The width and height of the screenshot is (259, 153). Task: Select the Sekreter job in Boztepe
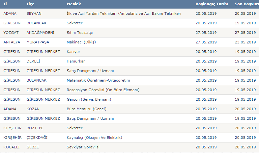[74, 128]
